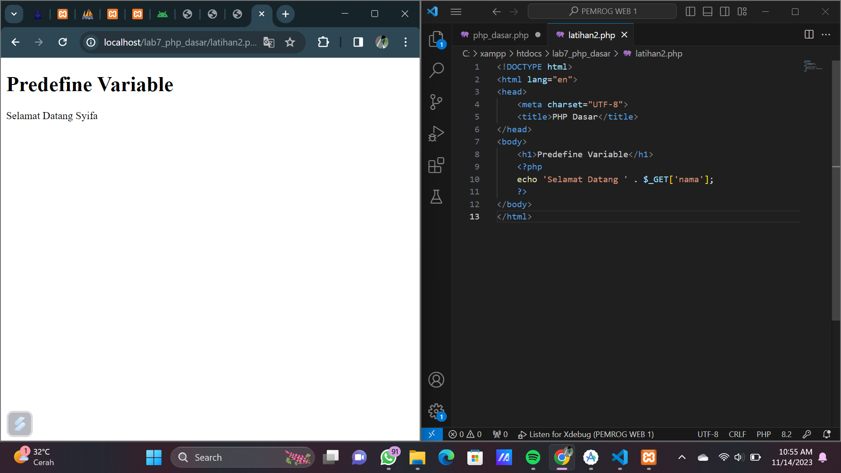Open the Run and Debug view
Screen dimensions: 841x473
click(436, 133)
